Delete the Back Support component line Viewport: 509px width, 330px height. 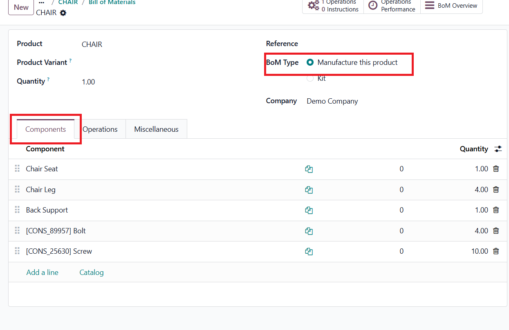pyautogui.click(x=496, y=210)
